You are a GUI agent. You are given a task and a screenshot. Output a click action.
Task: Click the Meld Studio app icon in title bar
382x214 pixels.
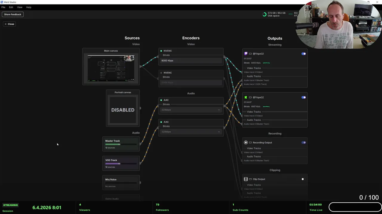(x=2, y=2)
